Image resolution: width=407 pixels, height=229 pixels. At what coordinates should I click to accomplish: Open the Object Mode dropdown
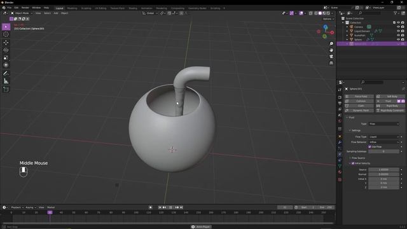coord(22,13)
